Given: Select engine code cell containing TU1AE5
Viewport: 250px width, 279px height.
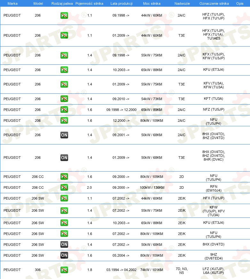Looking at the screenshot, I should [x=214, y=34].
